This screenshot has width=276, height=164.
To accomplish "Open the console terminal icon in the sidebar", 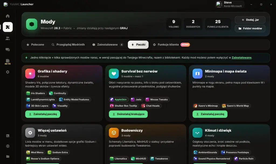I will point(8,136).
